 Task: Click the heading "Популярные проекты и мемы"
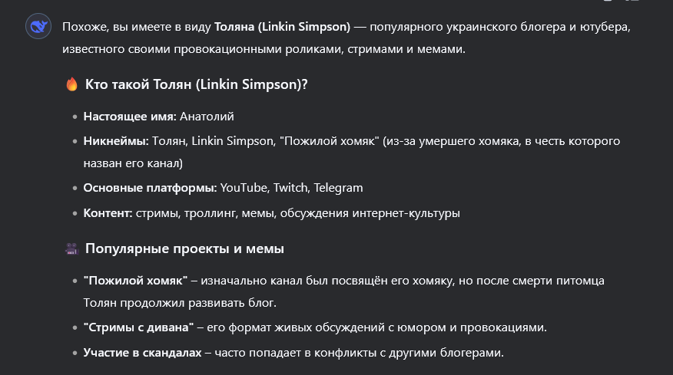click(x=184, y=249)
